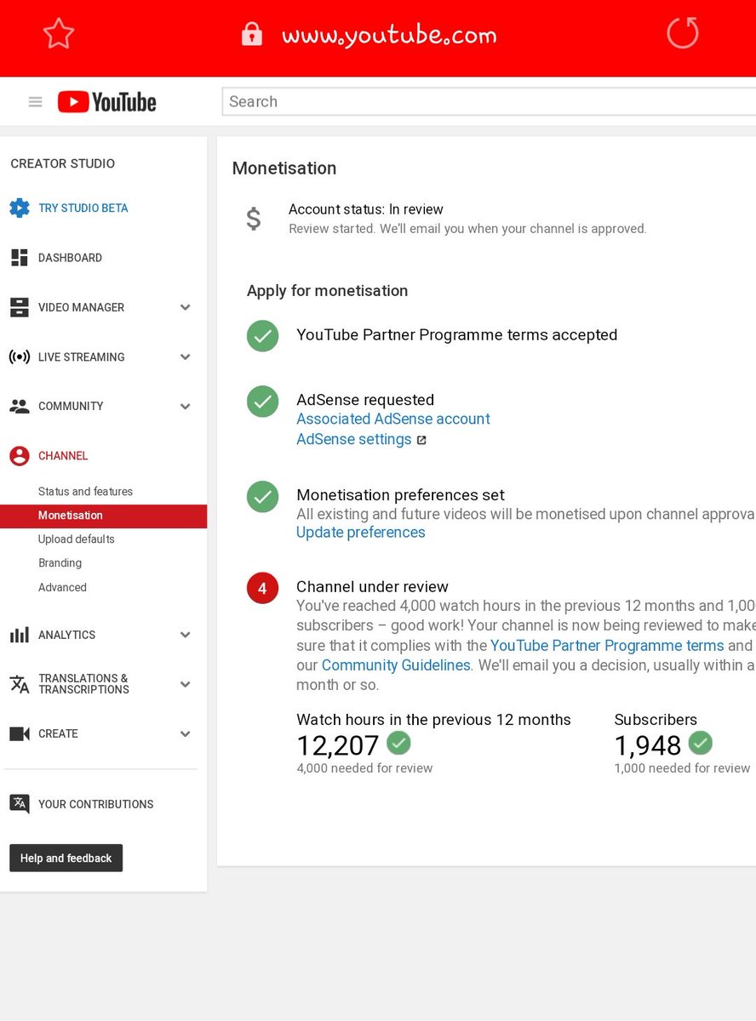
Task: Click the Community people icon
Action: coord(20,406)
